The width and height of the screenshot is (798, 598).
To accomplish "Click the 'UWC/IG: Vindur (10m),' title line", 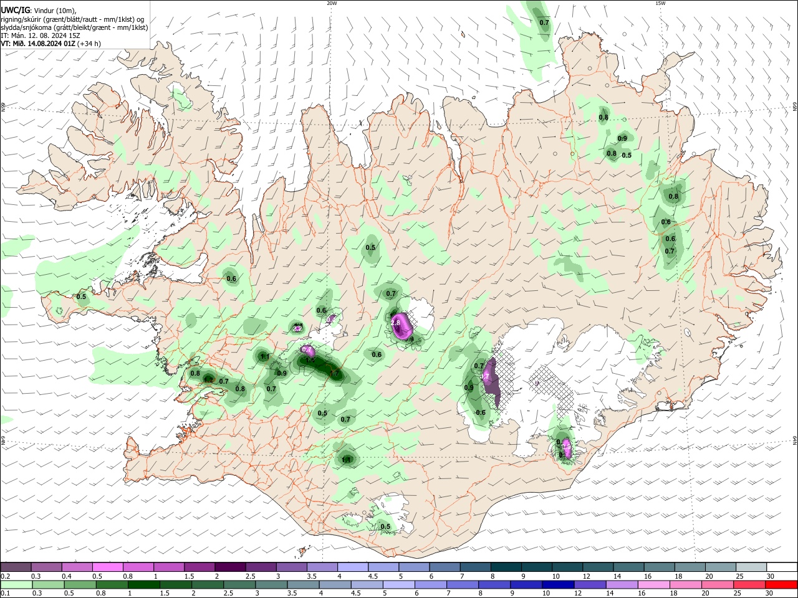I will [39, 10].
